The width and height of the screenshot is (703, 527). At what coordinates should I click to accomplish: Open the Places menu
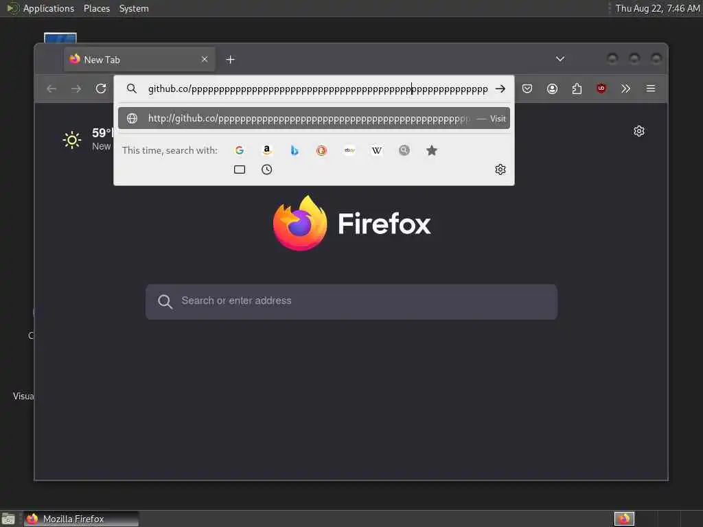click(x=96, y=8)
